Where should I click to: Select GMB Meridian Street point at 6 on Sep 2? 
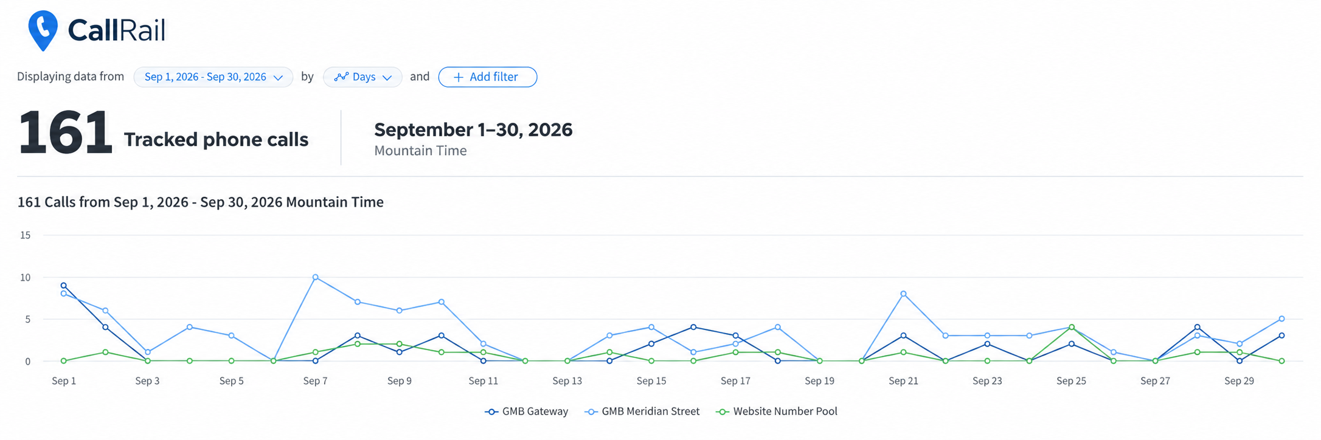click(x=105, y=311)
